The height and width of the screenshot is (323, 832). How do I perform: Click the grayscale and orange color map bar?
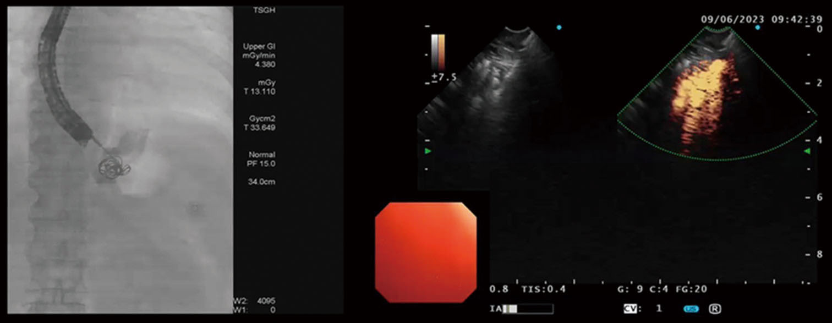(x=438, y=52)
